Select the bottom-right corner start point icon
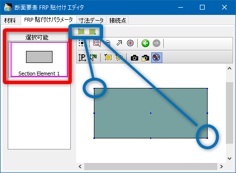 point(92,32)
